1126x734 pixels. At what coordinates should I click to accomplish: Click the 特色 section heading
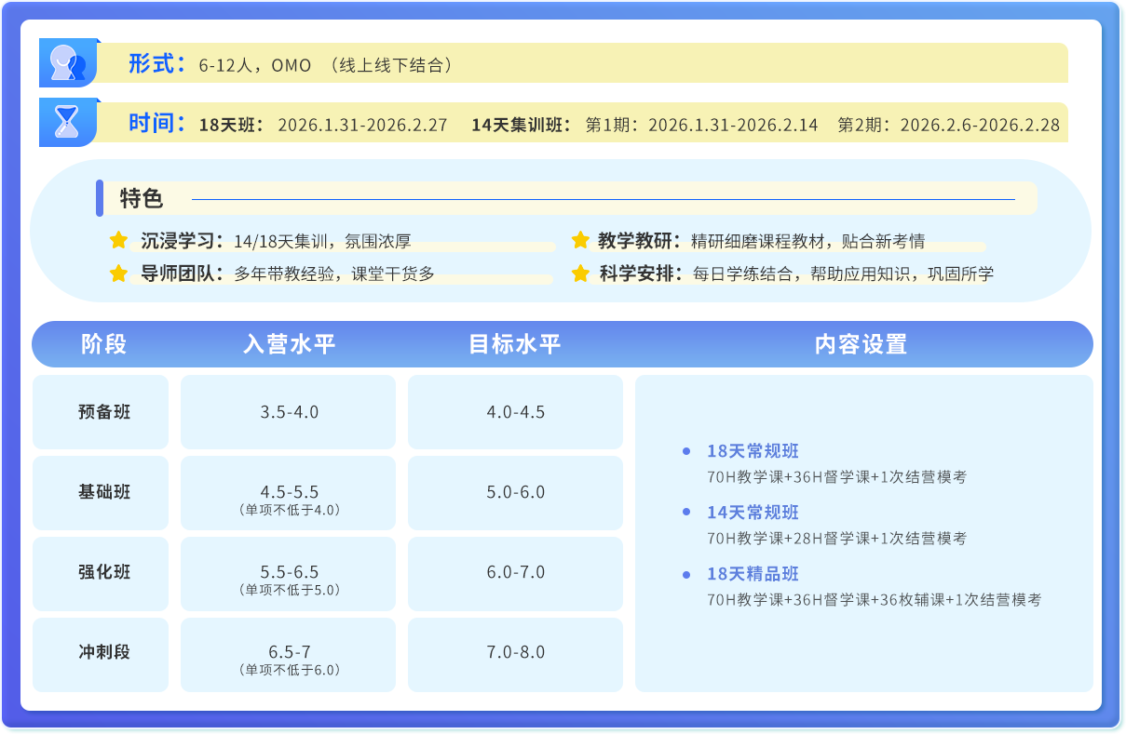click(142, 198)
